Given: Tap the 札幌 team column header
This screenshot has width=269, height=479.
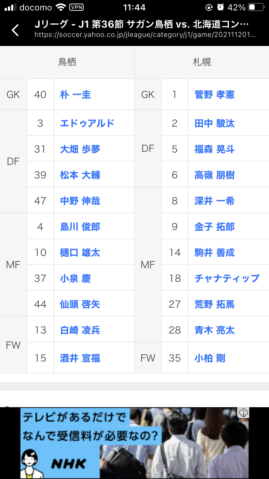Looking at the screenshot, I should [x=202, y=62].
